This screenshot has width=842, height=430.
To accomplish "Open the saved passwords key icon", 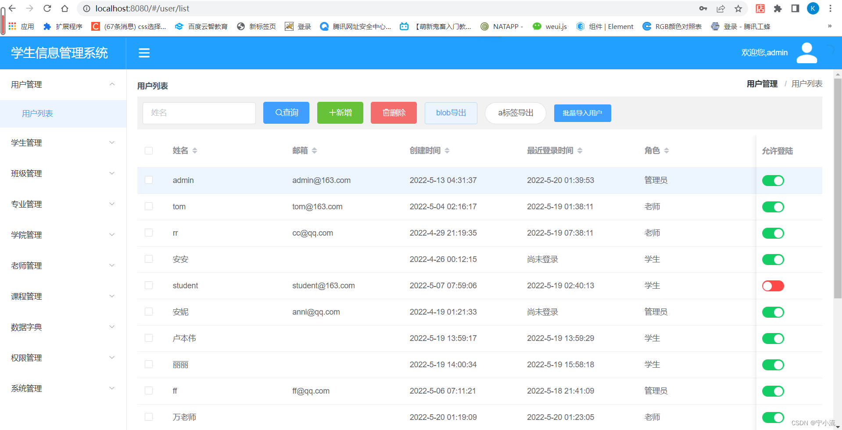I will 703,8.
